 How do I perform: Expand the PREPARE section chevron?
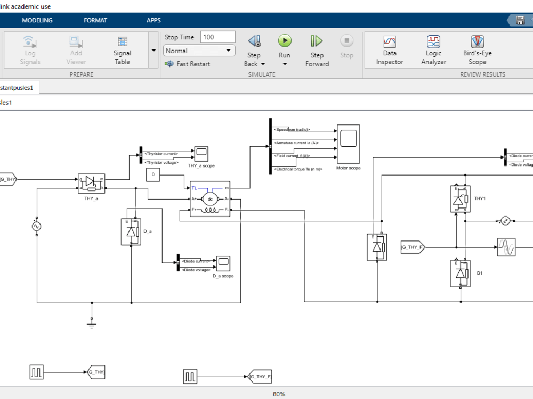click(154, 49)
